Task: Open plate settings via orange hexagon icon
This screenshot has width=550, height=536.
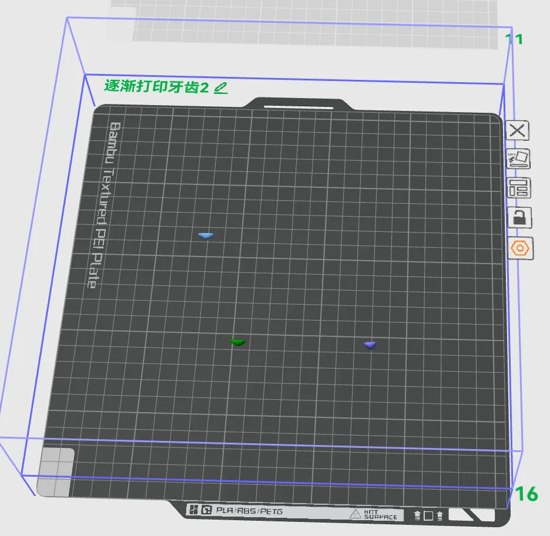Action: point(520,248)
